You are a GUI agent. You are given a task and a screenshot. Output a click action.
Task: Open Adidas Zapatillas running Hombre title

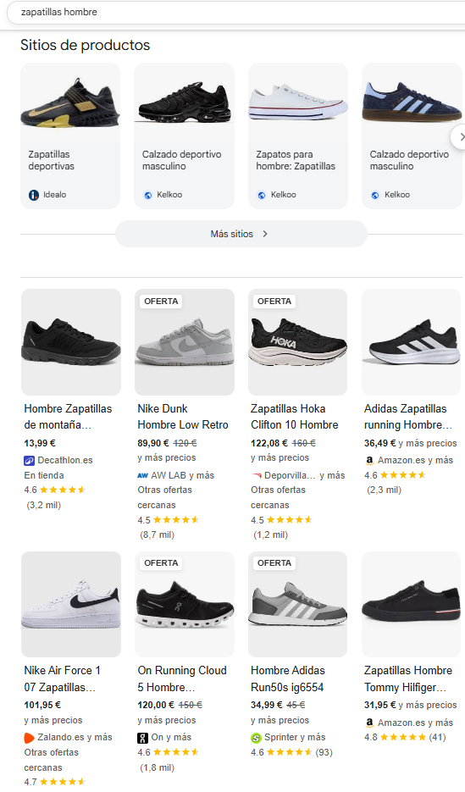tap(408, 417)
